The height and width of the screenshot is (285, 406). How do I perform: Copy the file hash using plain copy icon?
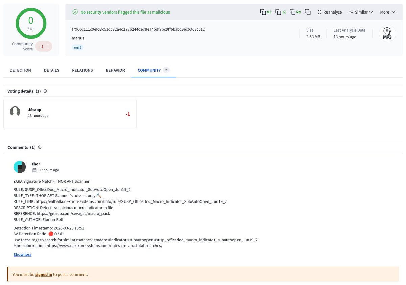pyautogui.click(x=308, y=12)
